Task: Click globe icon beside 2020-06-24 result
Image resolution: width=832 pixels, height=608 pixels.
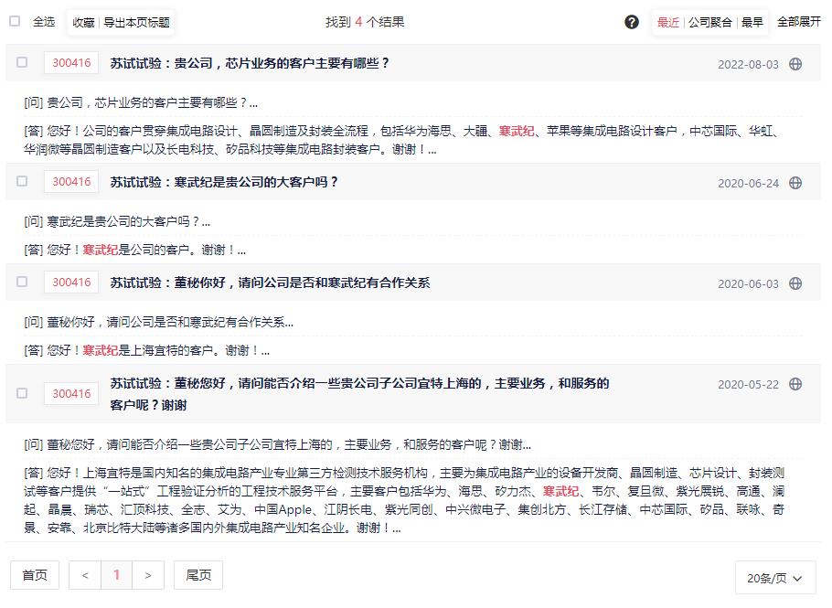Action: [795, 183]
